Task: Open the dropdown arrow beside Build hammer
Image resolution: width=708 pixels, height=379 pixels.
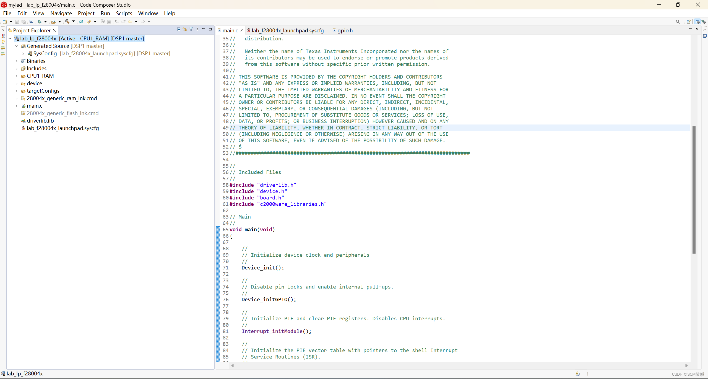Action: (73, 22)
